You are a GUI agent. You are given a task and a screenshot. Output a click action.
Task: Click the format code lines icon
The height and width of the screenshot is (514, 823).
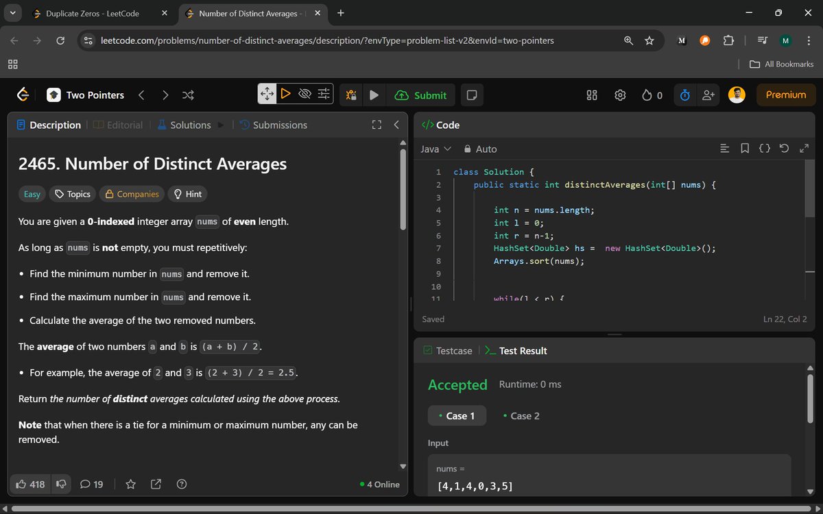coord(724,148)
